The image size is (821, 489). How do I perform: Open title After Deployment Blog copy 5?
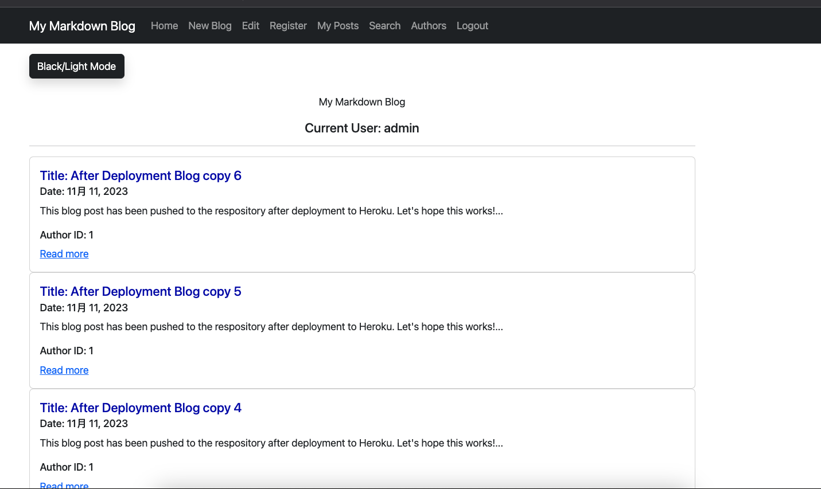click(x=141, y=291)
